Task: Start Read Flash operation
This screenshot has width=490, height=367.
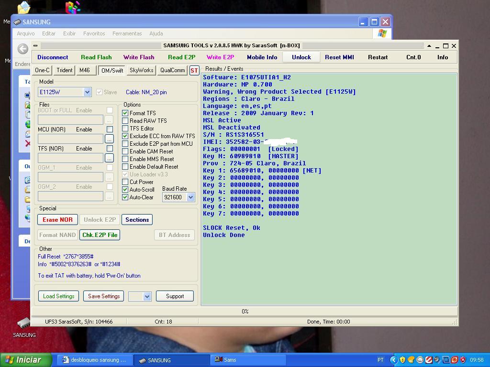Action: point(96,57)
